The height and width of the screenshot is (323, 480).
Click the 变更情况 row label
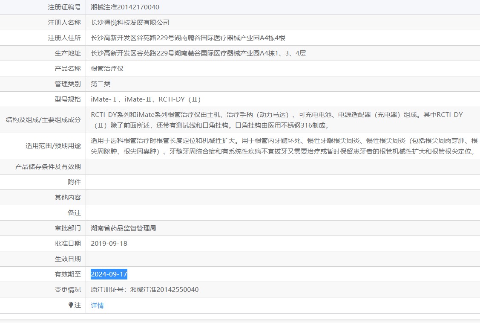(x=68, y=290)
